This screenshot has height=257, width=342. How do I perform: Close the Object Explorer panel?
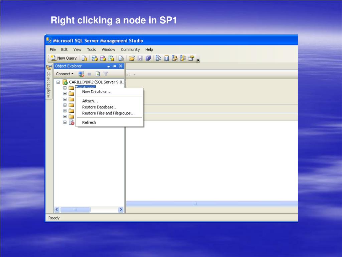(121, 66)
